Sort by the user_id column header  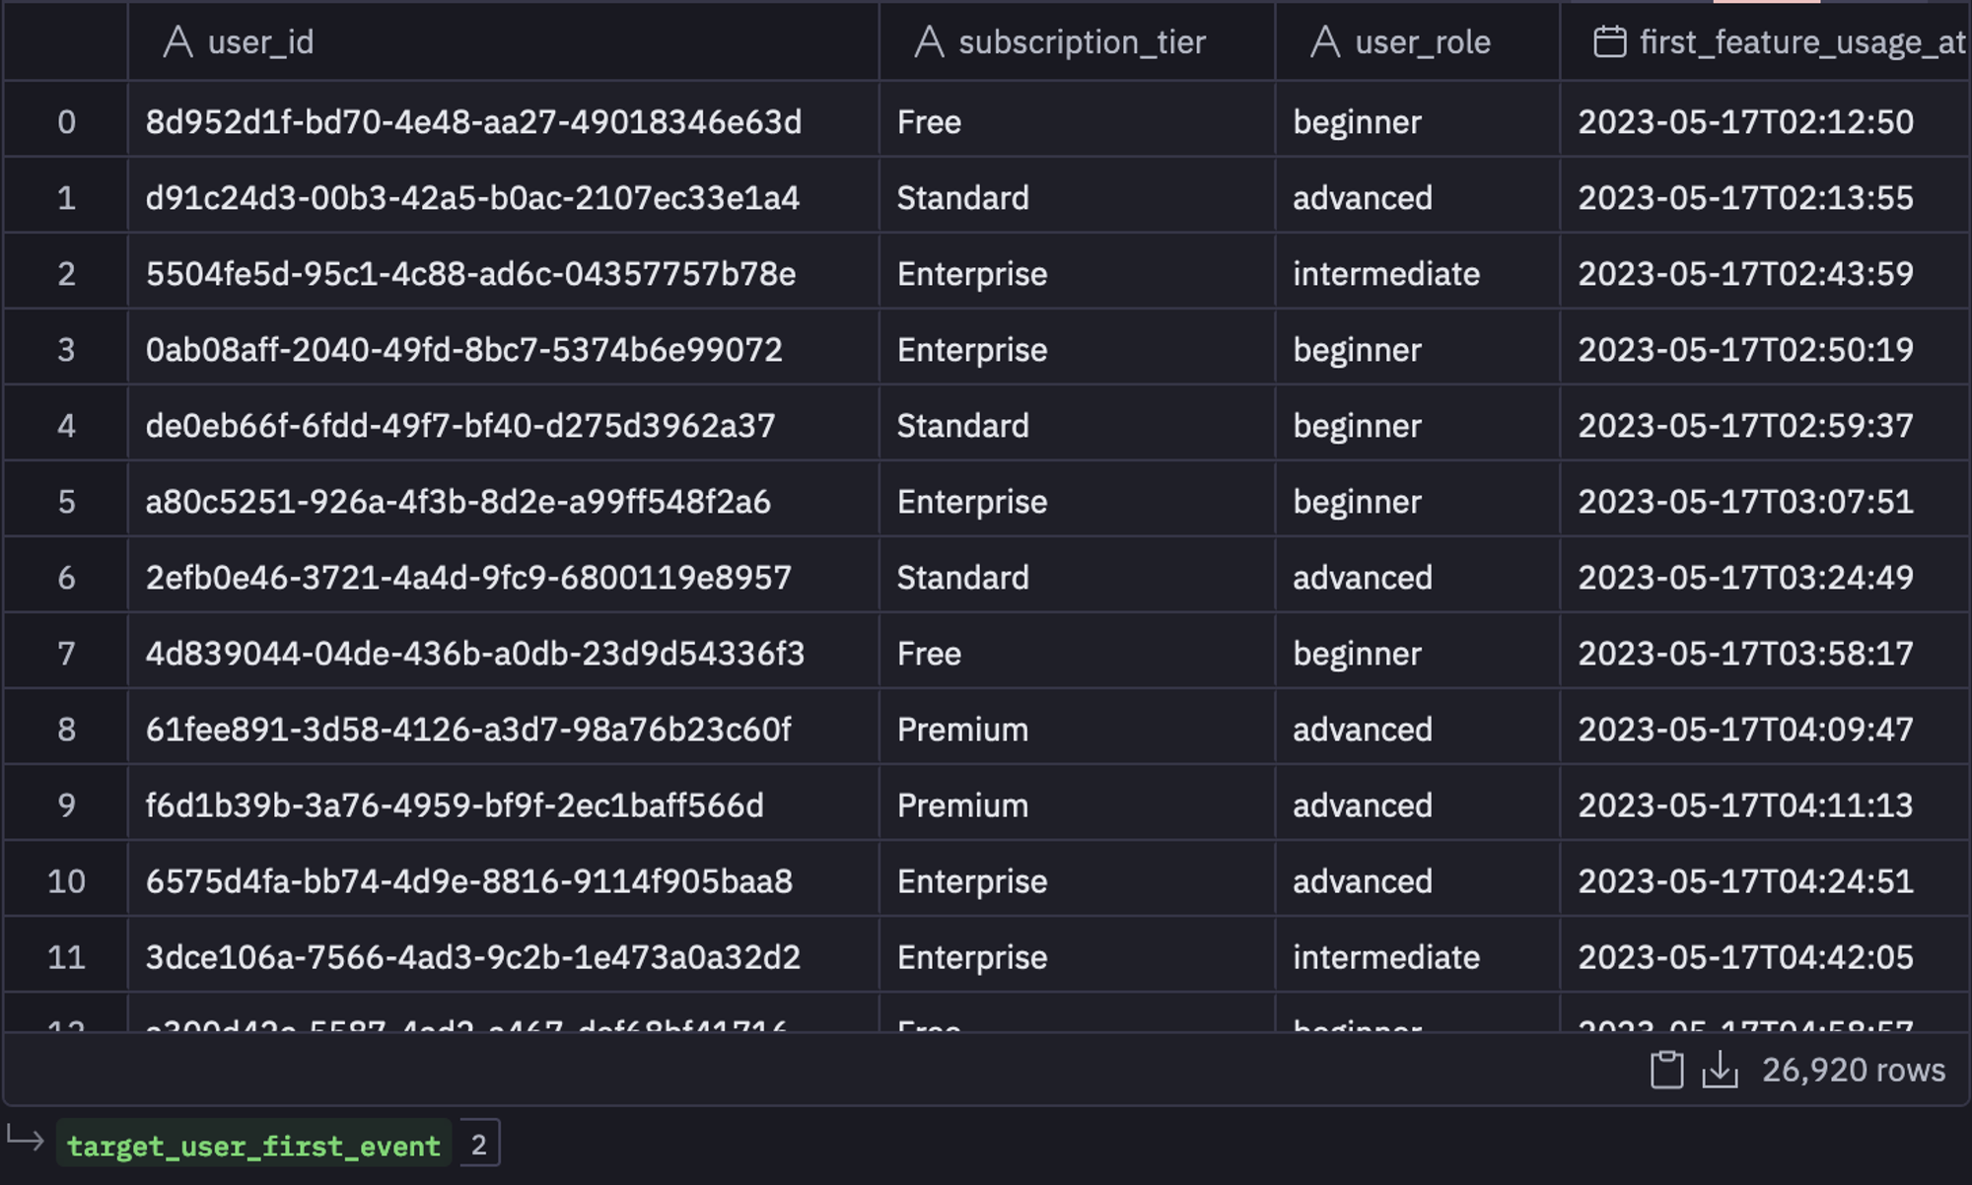pyautogui.click(x=261, y=42)
